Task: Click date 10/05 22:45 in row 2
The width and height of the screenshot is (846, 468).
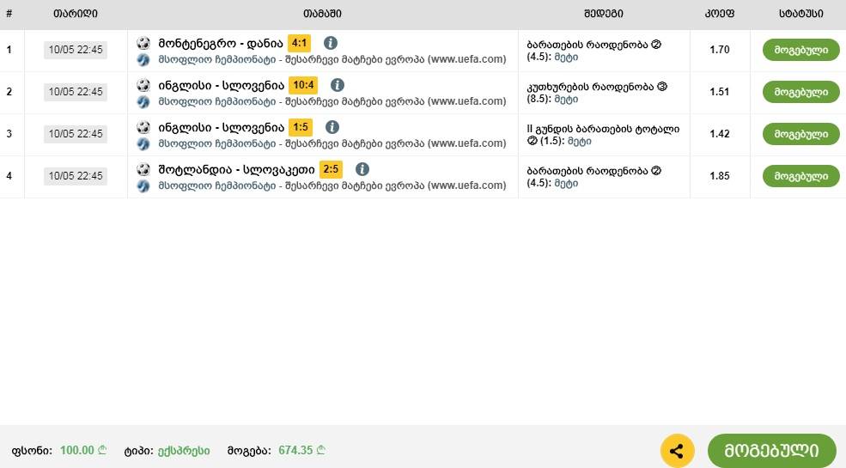Action: click(76, 92)
